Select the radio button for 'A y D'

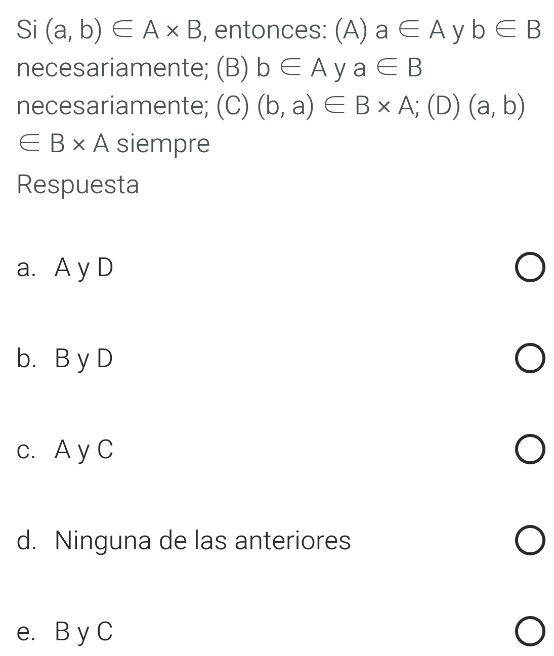tap(530, 269)
